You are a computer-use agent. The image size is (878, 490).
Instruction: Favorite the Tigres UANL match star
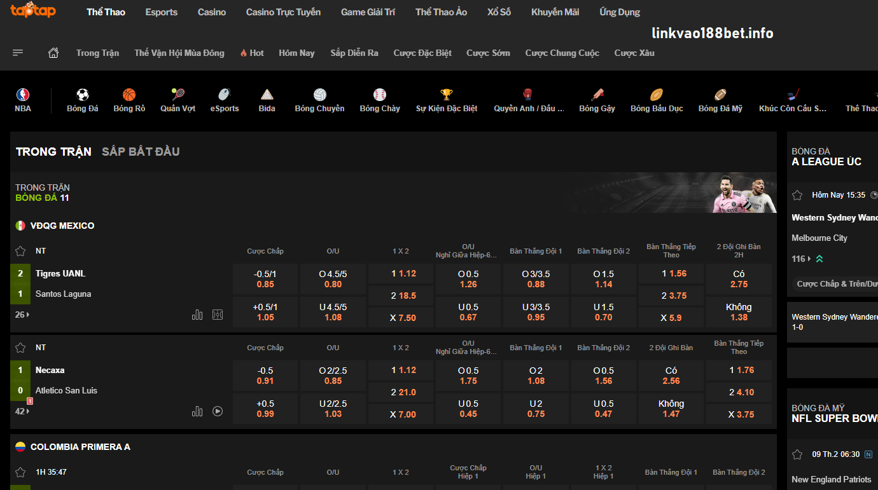point(20,251)
